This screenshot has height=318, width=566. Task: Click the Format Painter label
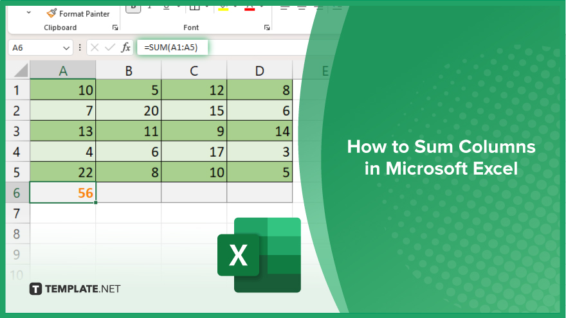[84, 13]
